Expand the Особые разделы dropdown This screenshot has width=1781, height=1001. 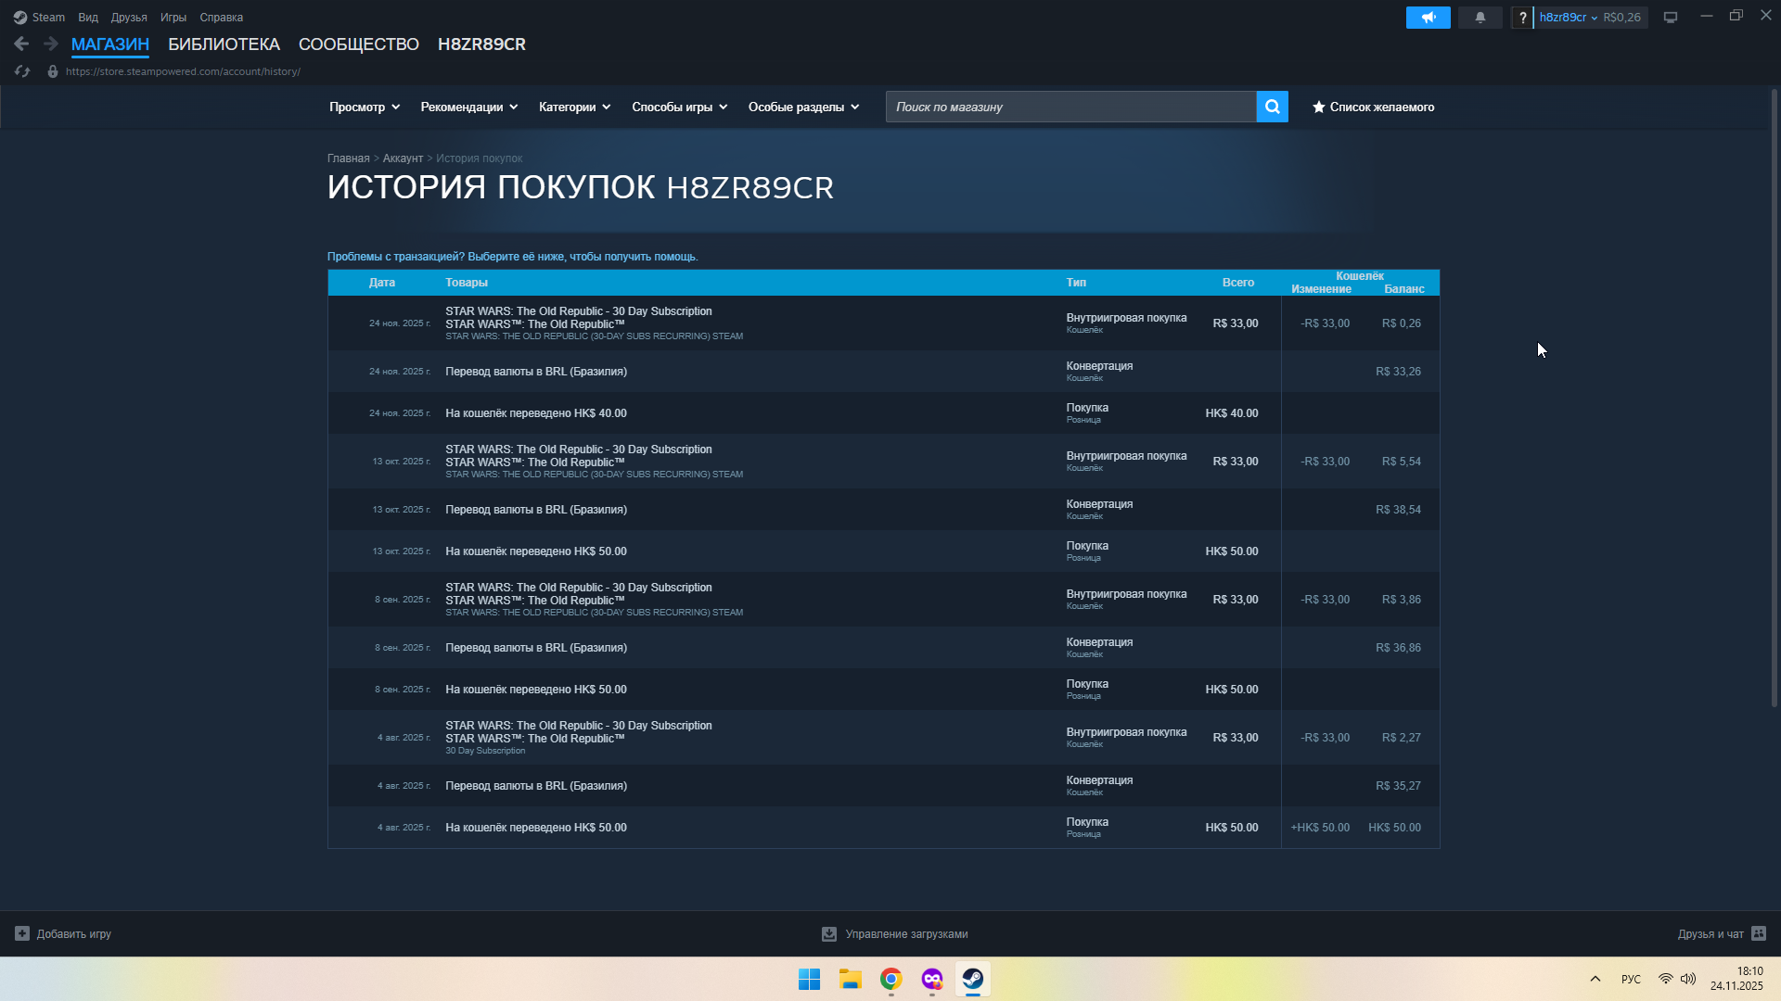803,108
